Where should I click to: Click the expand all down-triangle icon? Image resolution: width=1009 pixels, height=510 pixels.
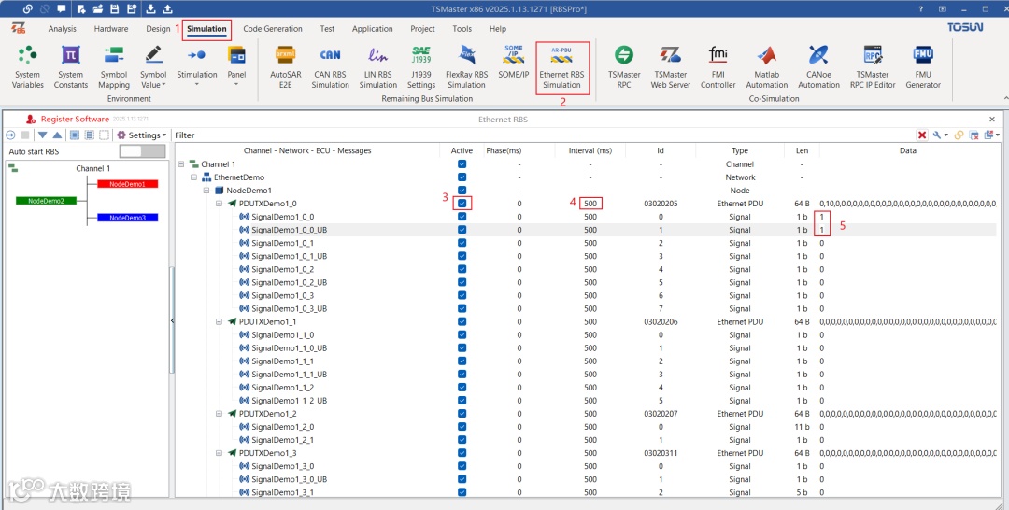click(x=42, y=135)
